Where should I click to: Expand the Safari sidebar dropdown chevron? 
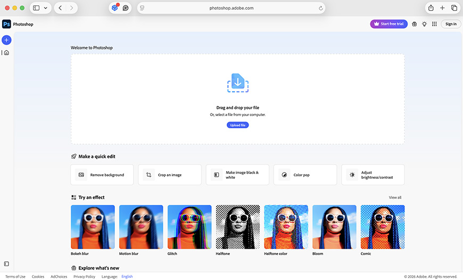45,8
